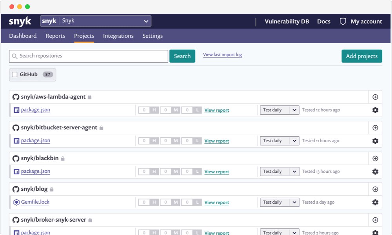Open the Integrations tab
This screenshot has height=235, width=392.
pyautogui.click(x=118, y=36)
